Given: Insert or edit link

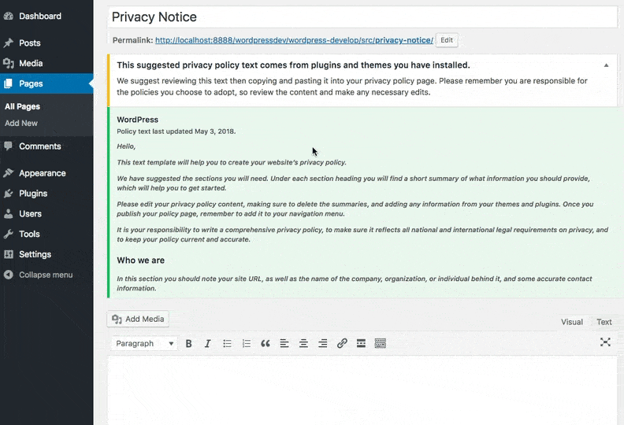Looking at the screenshot, I should (x=342, y=343).
